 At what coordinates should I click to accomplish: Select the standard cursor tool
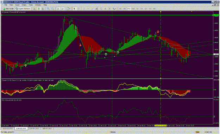[x=74, y=9]
